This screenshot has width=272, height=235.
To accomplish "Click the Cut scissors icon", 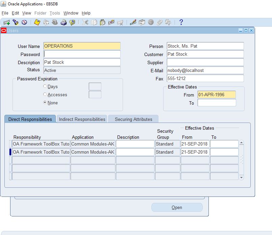I will pyautogui.click(x=85, y=22).
